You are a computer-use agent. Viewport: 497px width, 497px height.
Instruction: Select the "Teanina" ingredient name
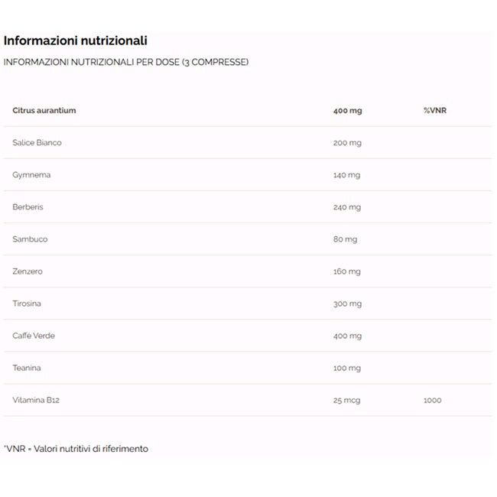pyautogui.click(x=28, y=368)
